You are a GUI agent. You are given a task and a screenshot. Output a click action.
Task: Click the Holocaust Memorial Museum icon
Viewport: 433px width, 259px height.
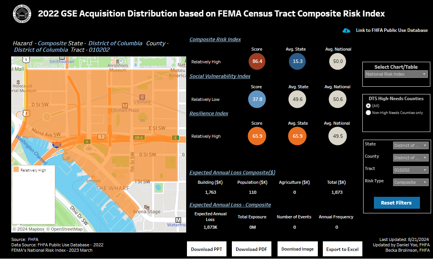18,82
